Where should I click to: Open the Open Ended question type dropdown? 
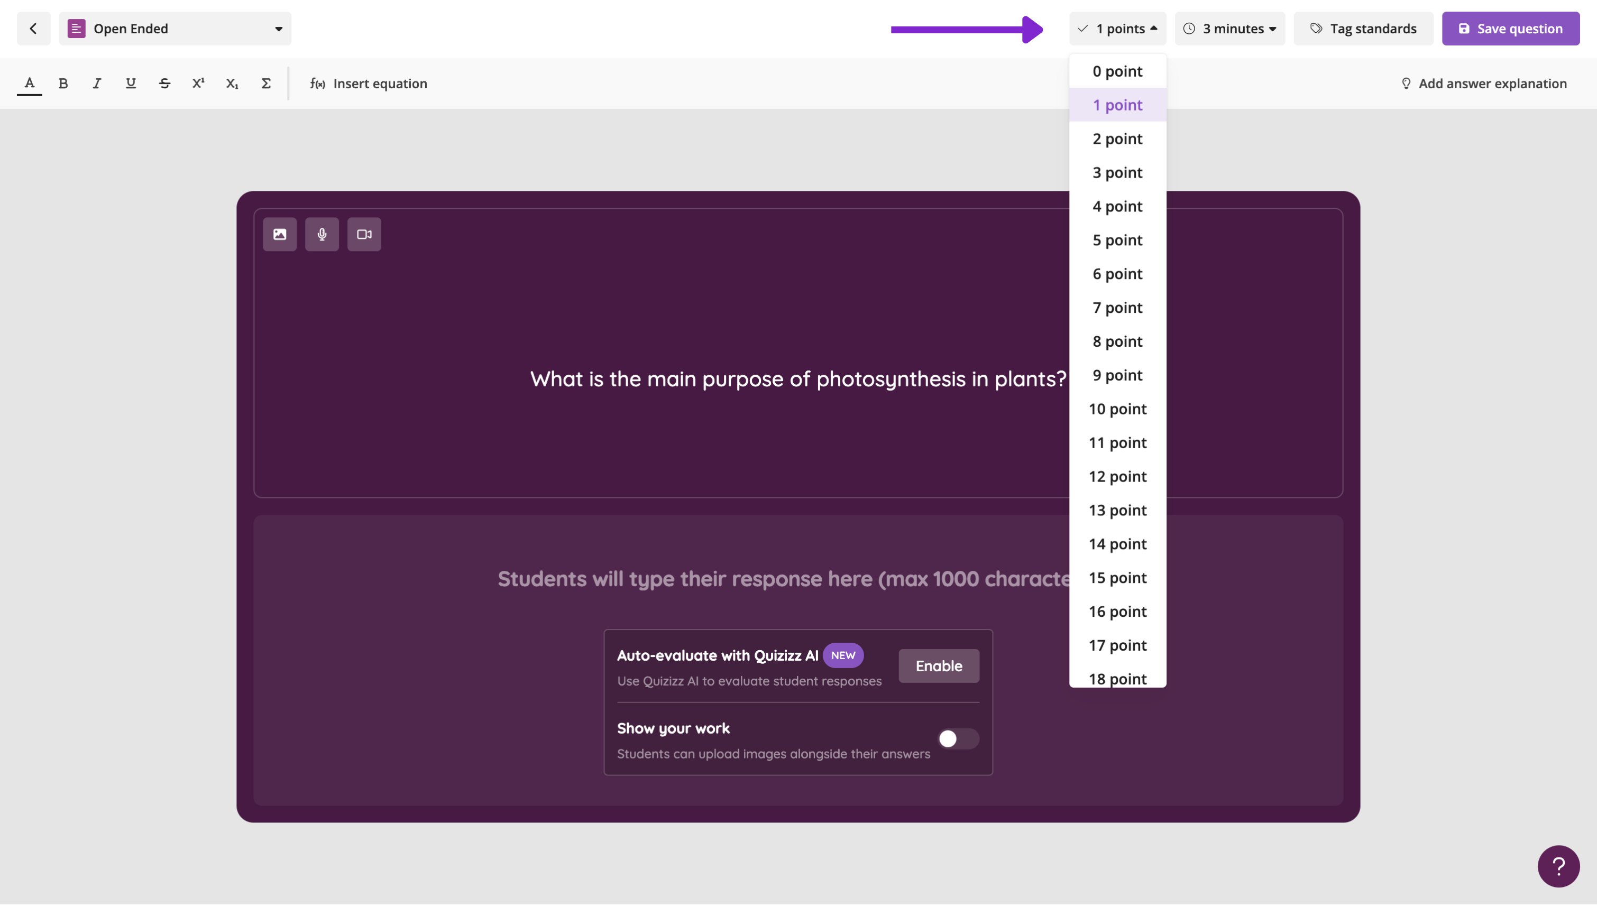pos(175,29)
